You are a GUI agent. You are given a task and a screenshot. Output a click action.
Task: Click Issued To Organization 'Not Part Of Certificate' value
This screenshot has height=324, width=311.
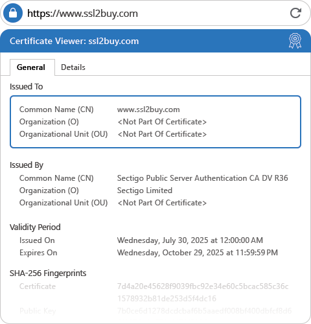point(162,122)
